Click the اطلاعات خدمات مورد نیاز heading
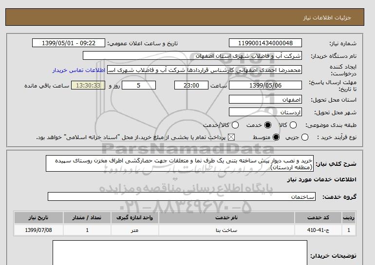The image size is (375, 265). pyautogui.click(x=321, y=179)
